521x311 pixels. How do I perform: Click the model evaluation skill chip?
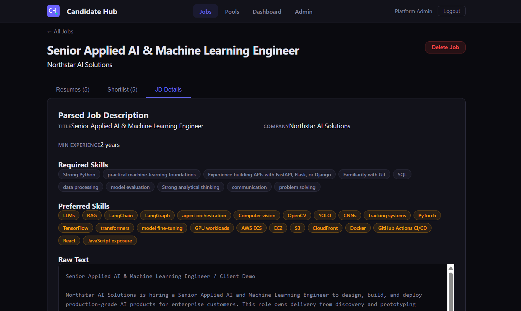130,187
